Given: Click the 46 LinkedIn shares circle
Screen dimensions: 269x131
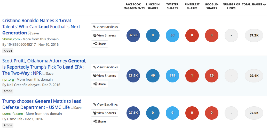Looking at the screenshot, I should click(153, 76).
